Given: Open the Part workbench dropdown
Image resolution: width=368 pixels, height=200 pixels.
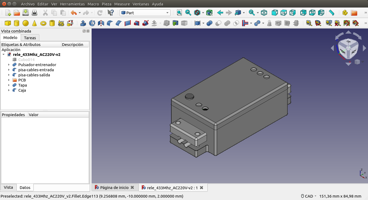Looking at the screenshot, I should tap(145, 13).
